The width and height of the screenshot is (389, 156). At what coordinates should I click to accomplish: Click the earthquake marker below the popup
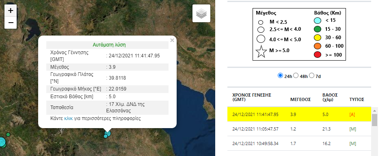pyautogui.click(x=108, y=133)
